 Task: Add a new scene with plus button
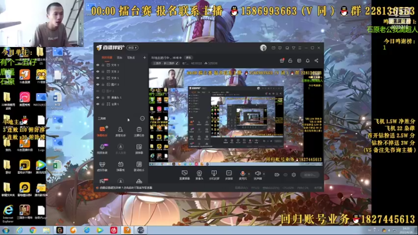click(145, 57)
